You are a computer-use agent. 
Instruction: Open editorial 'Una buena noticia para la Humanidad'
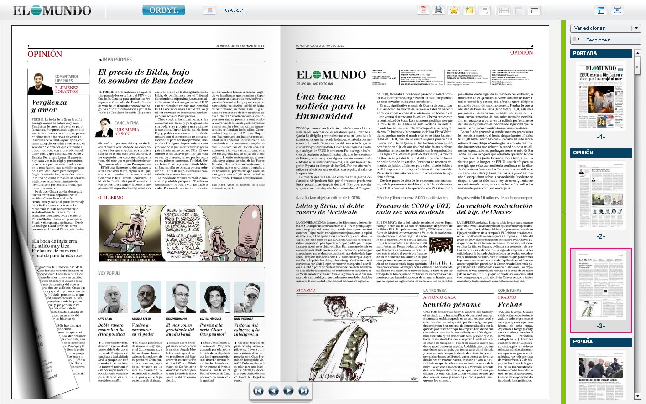[331, 106]
